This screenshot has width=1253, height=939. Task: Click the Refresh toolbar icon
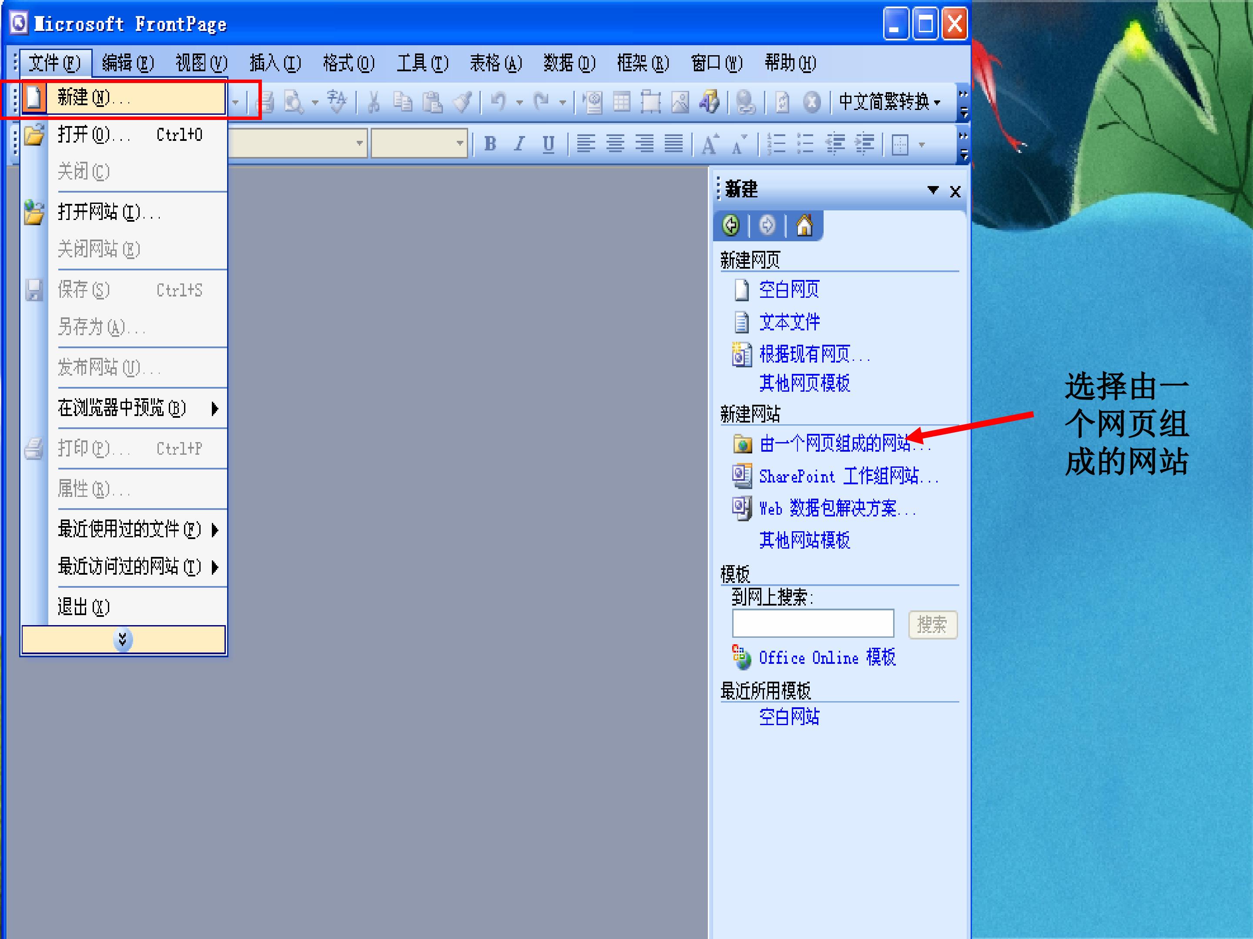782,103
